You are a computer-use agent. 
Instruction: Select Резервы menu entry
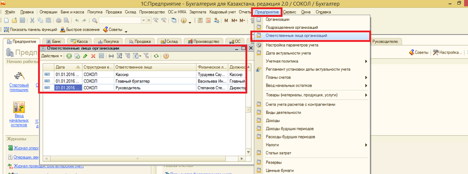[x=312, y=162]
